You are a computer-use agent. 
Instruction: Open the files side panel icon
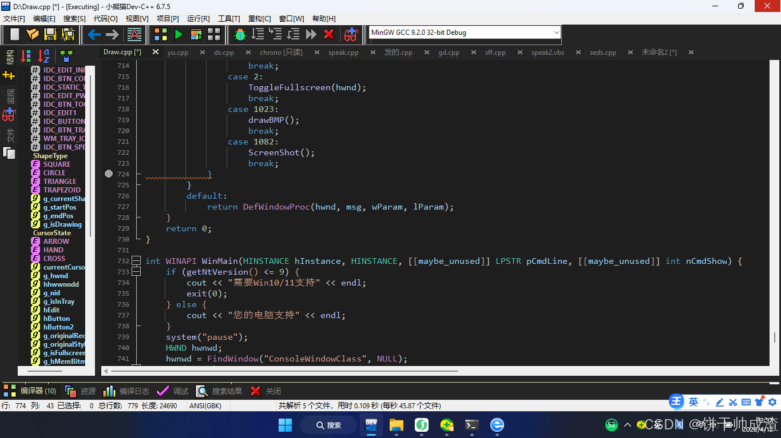click(9, 152)
